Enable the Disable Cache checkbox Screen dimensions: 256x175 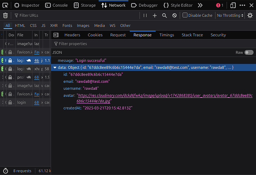(x=185, y=15)
